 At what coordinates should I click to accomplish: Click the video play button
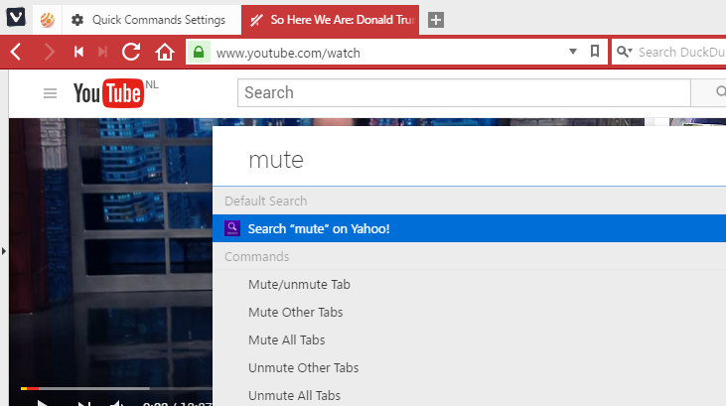pos(43,403)
